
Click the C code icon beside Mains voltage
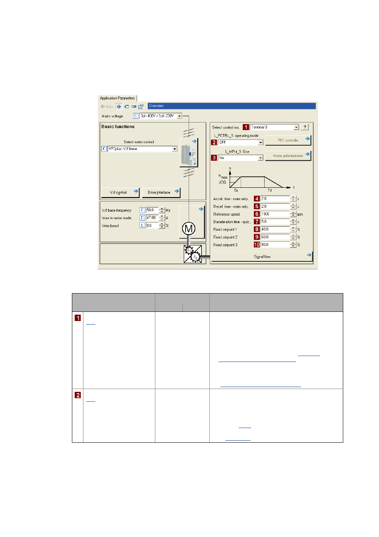click(x=135, y=116)
